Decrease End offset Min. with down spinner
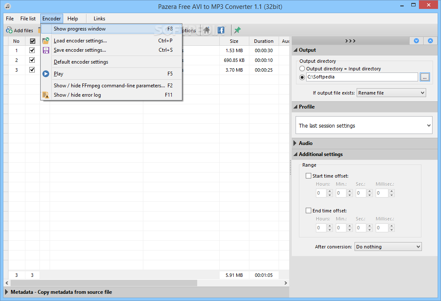The image size is (441, 301). tap(350, 230)
